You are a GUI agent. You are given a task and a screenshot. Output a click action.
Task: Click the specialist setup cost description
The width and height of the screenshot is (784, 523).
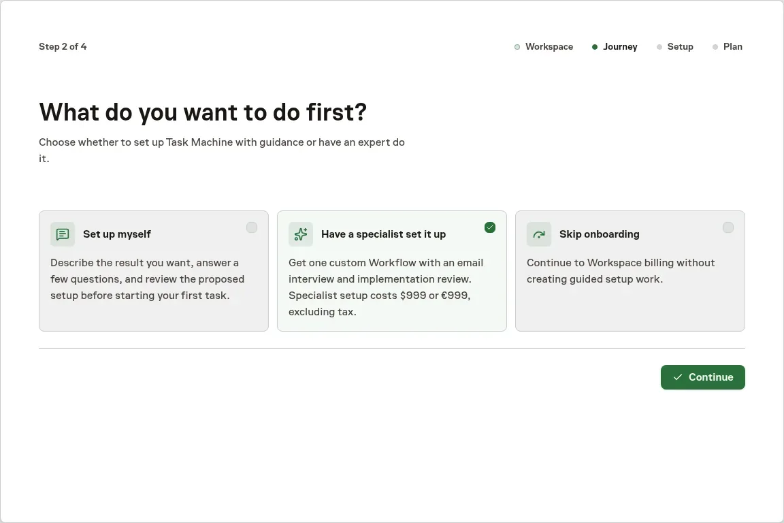386,287
